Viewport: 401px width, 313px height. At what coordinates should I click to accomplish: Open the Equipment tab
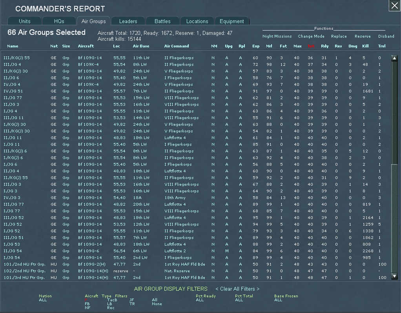pyautogui.click(x=232, y=21)
